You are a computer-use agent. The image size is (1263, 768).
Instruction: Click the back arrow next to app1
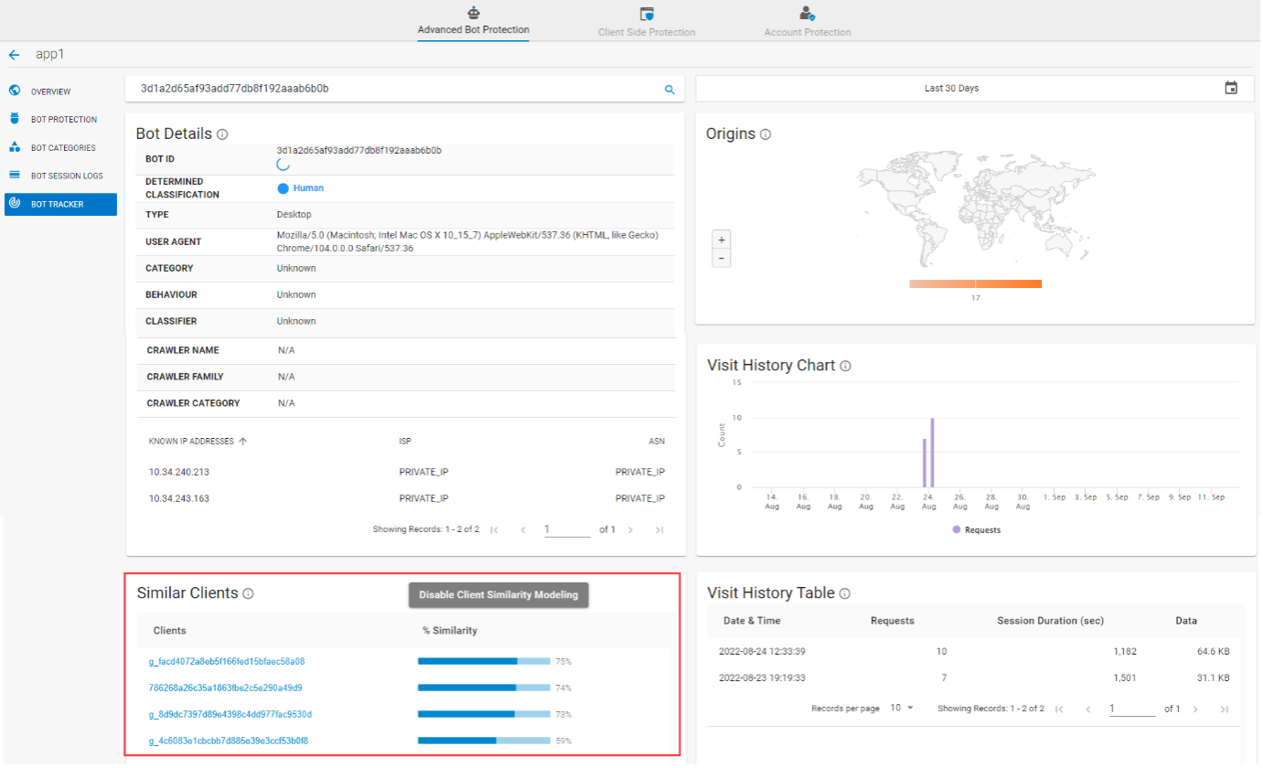tap(14, 55)
